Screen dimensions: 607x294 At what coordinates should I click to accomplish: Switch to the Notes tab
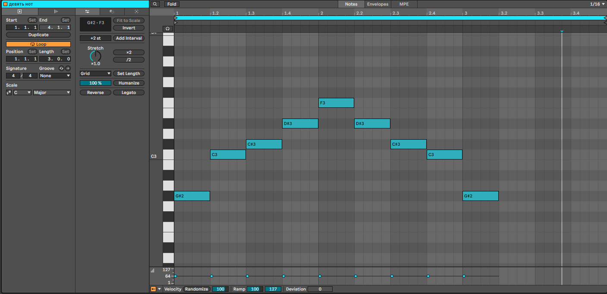[351, 4]
